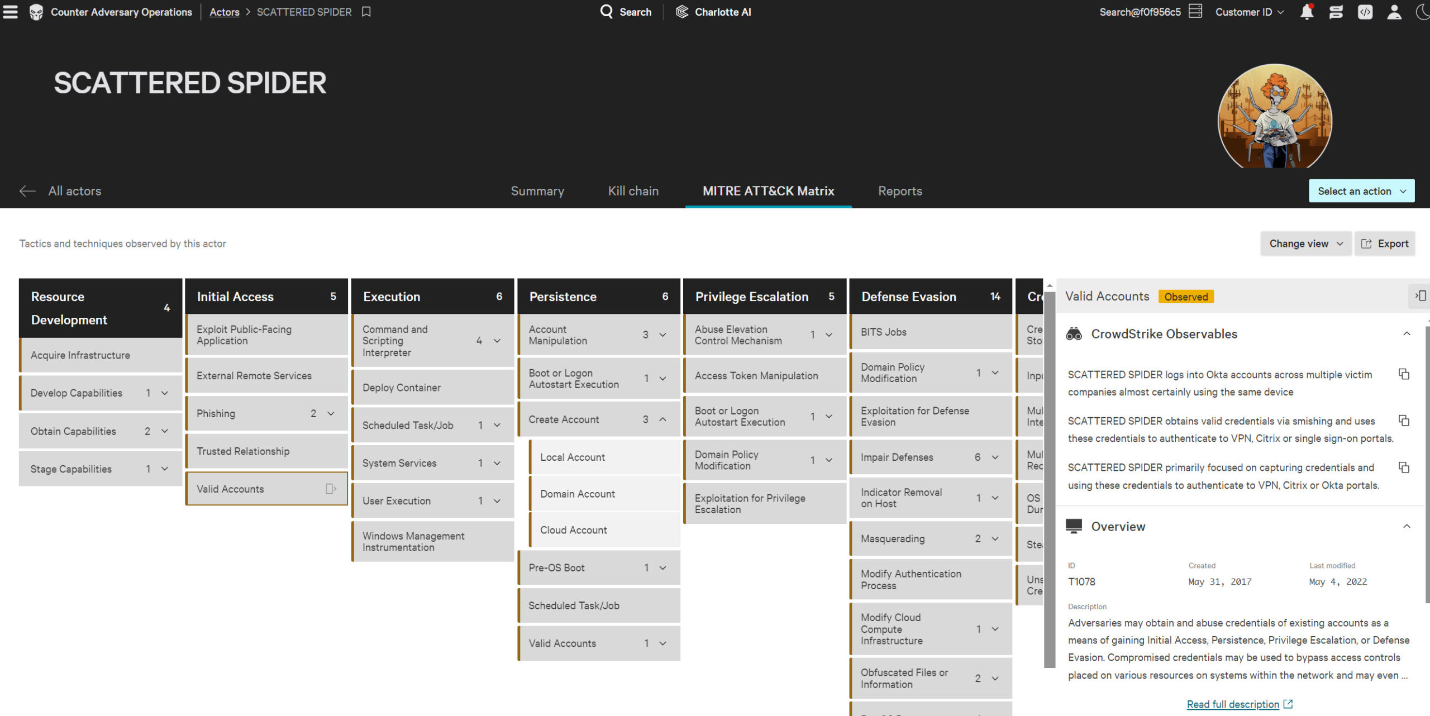Select Modify Authentication Process technique
The image size is (1430, 716).
931,580
